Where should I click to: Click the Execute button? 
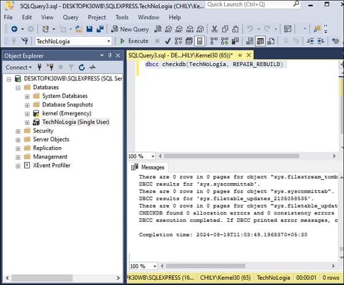tap(134, 41)
